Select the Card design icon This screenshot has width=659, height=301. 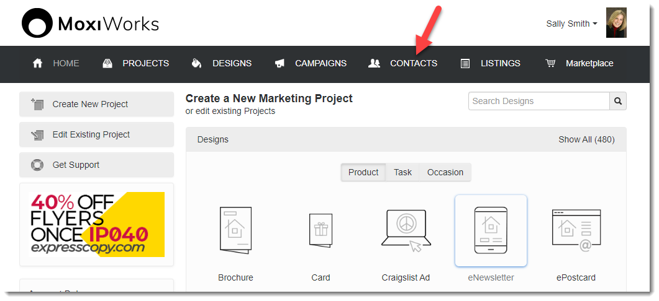click(320, 230)
